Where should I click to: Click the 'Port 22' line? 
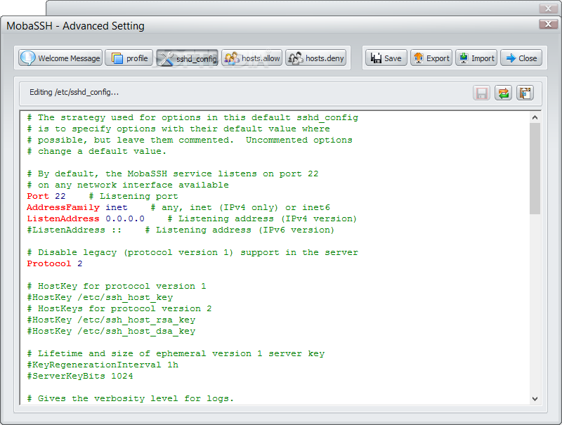click(102, 197)
